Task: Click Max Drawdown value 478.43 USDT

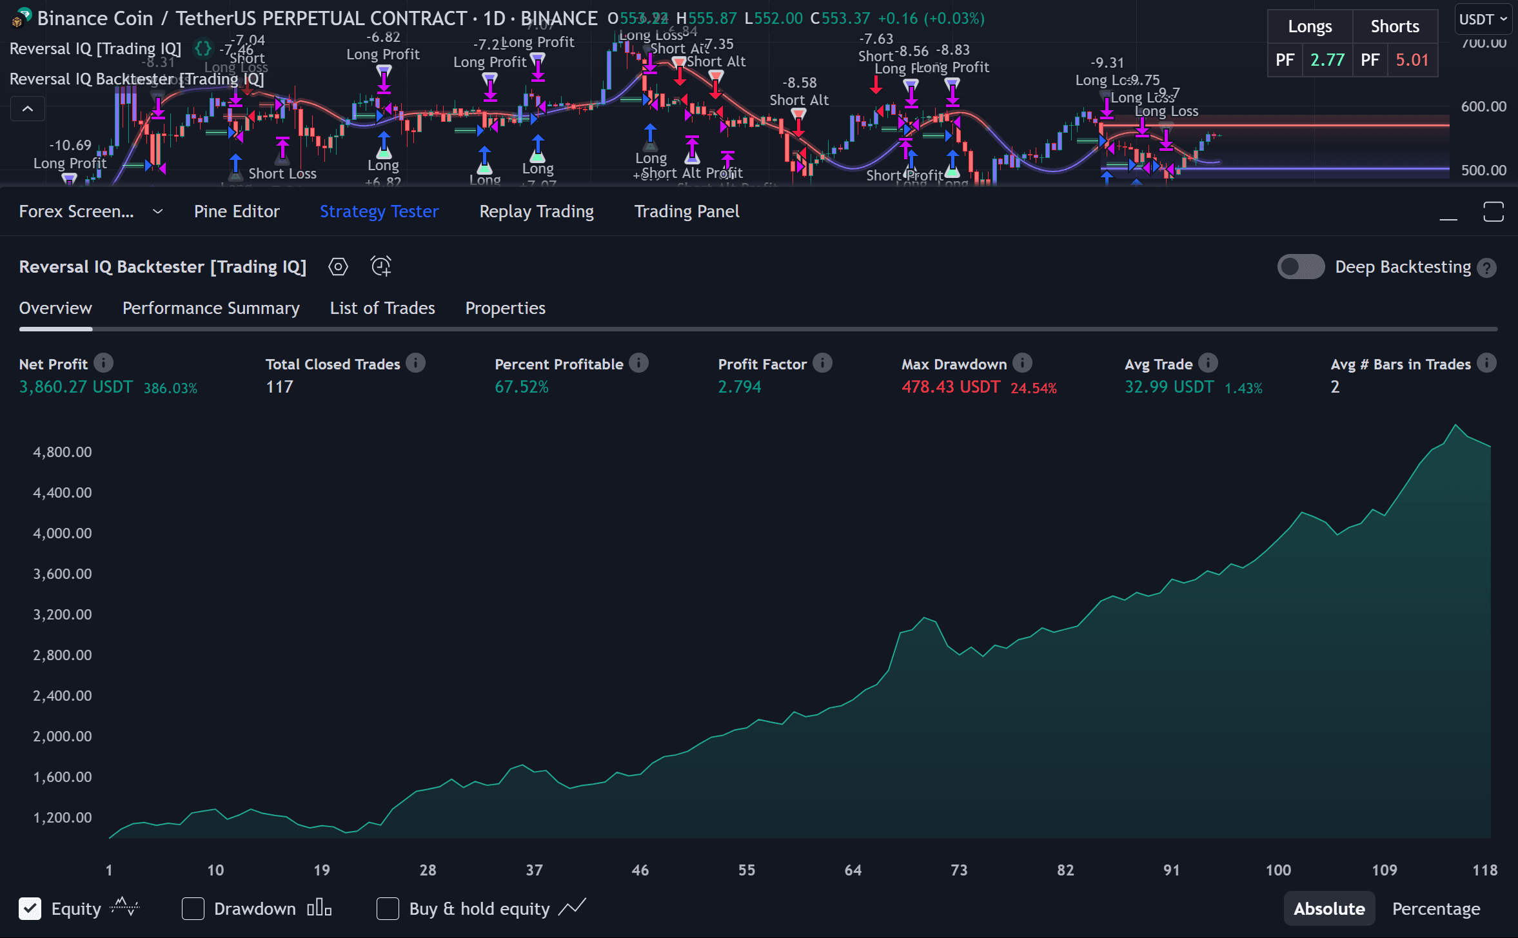Action: (951, 387)
